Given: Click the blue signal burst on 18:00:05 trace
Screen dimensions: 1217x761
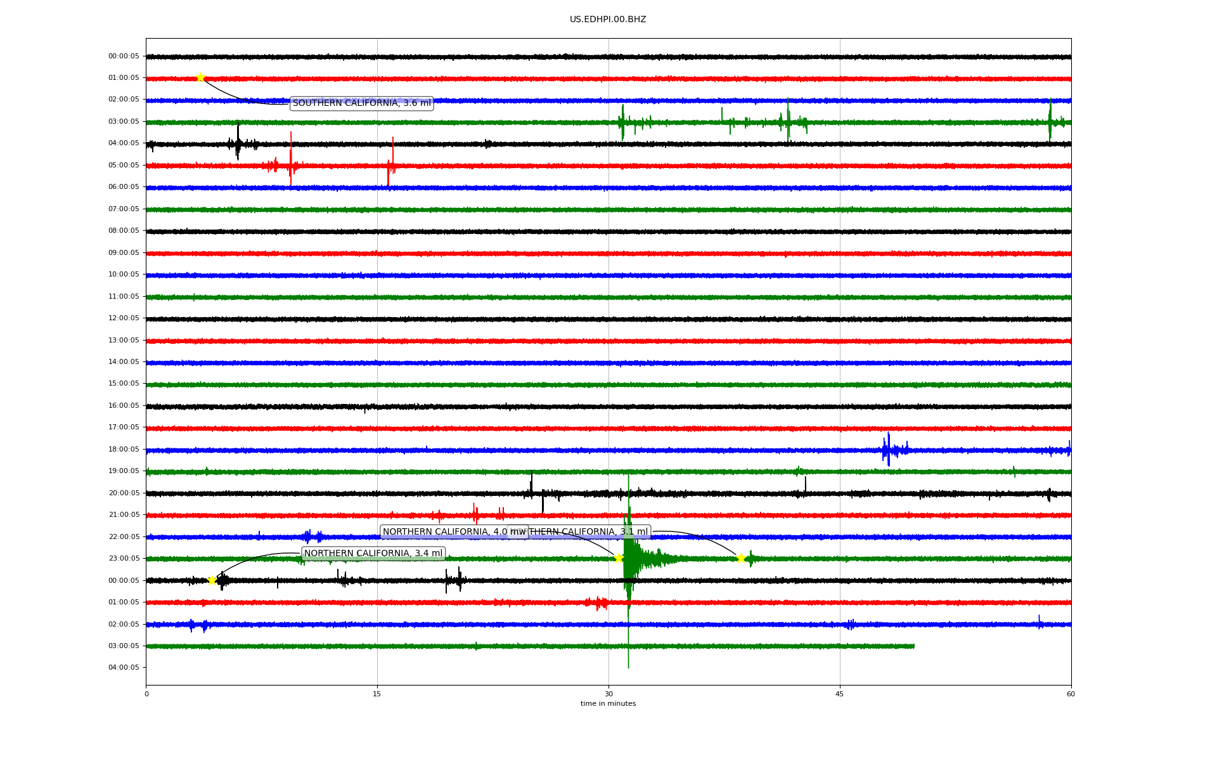Looking at the screenshot, I should click(889, 450).
